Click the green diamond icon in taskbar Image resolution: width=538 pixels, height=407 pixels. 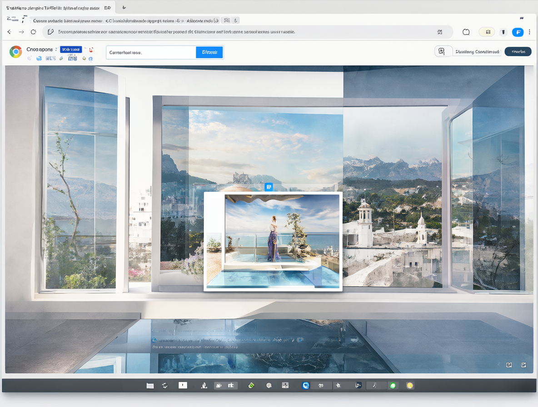[x=251, y=385]
